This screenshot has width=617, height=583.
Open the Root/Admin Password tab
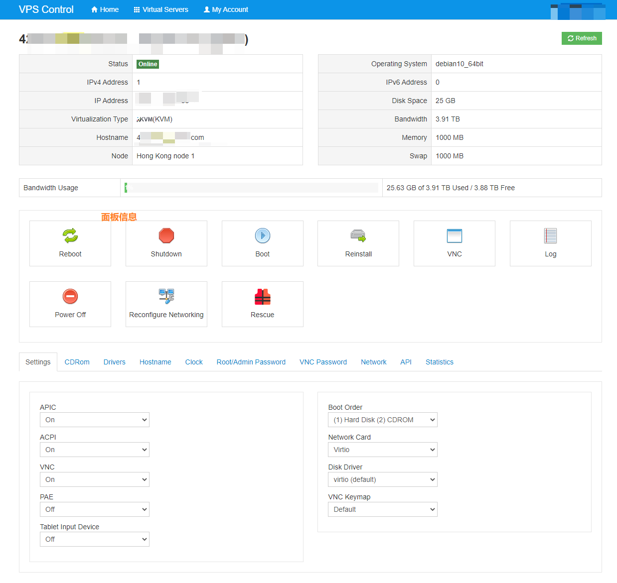pos(251,362)
